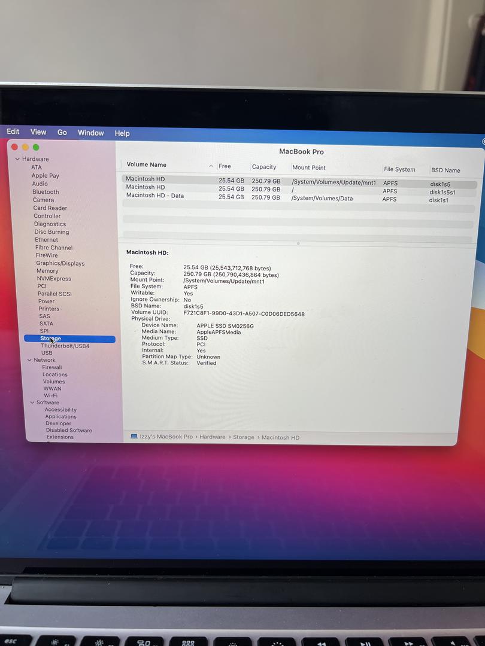
Task: Click the disk1s5s1 BSD name cell
Action: (x=442, y=192)
